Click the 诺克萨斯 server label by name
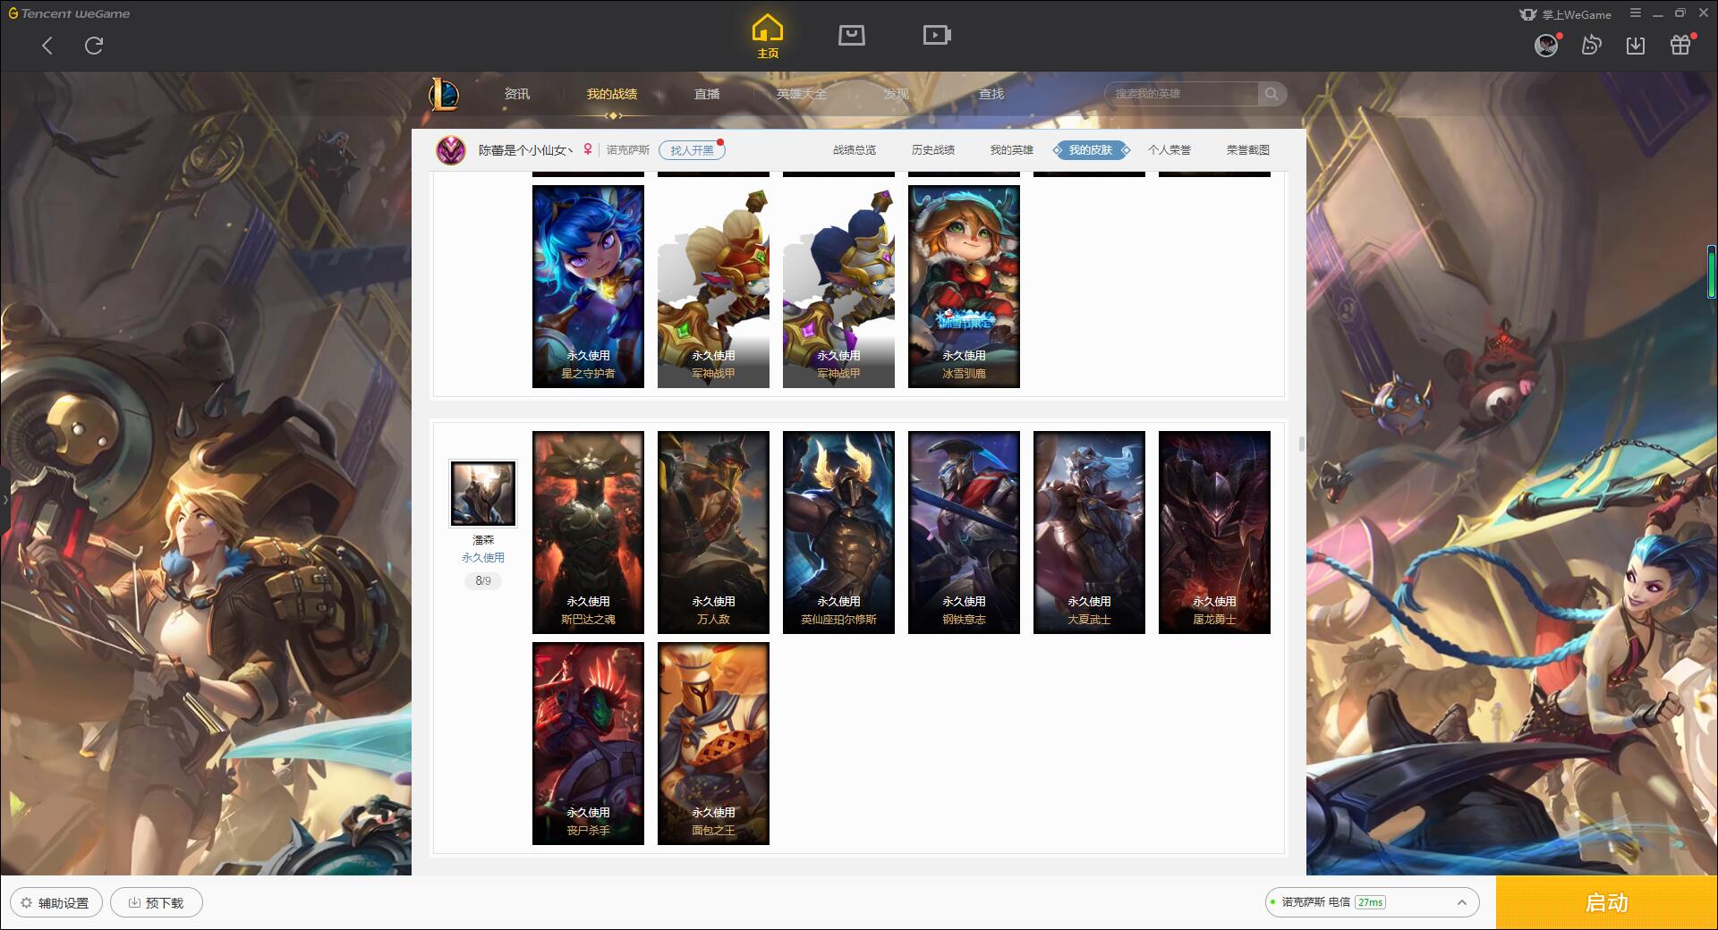Image resolution: width=1718 pixels, height=930 pixels. (627, 150)
